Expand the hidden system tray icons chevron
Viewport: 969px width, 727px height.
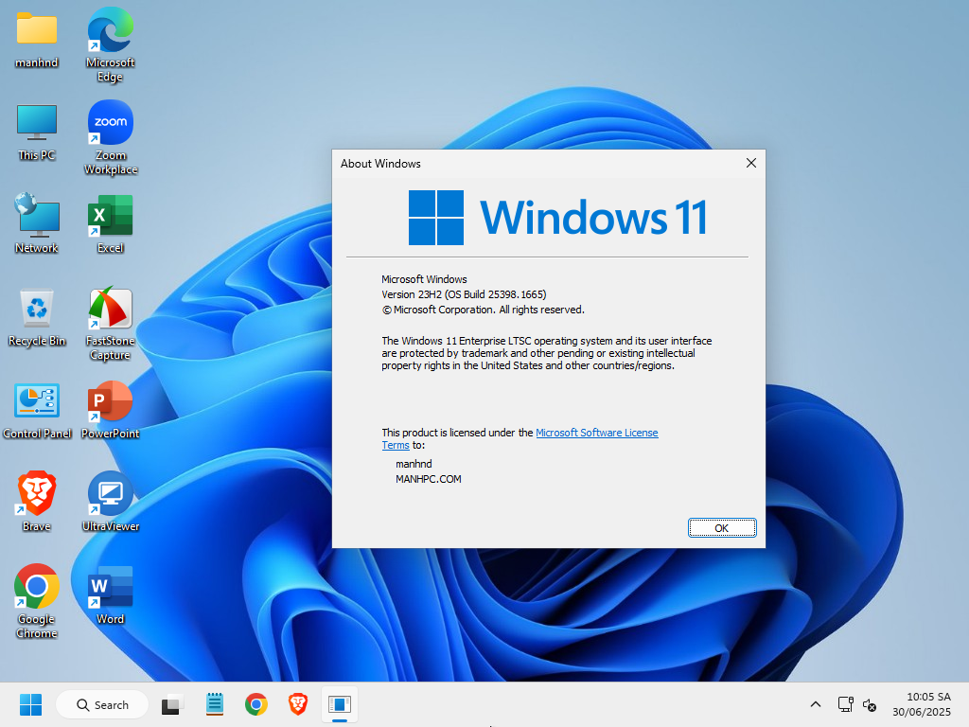pyautogui.click(x=815, y=704)
